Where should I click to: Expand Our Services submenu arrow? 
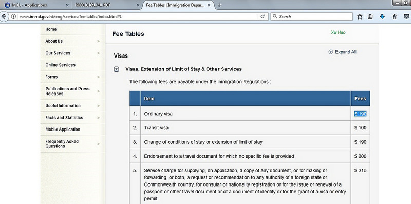click(x=99, y=53)
